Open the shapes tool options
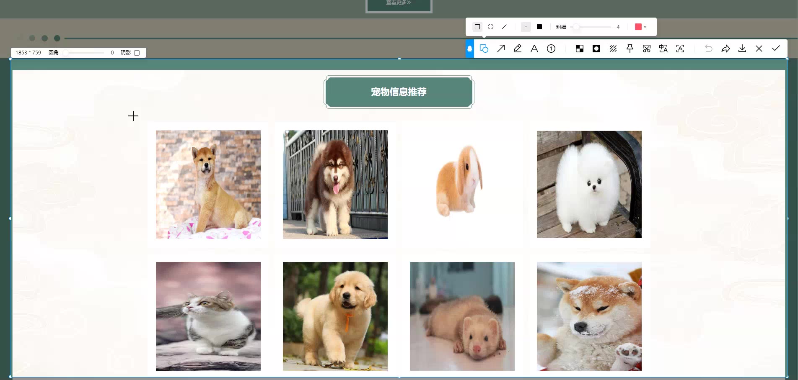798x380 pixels. point(484,49)
